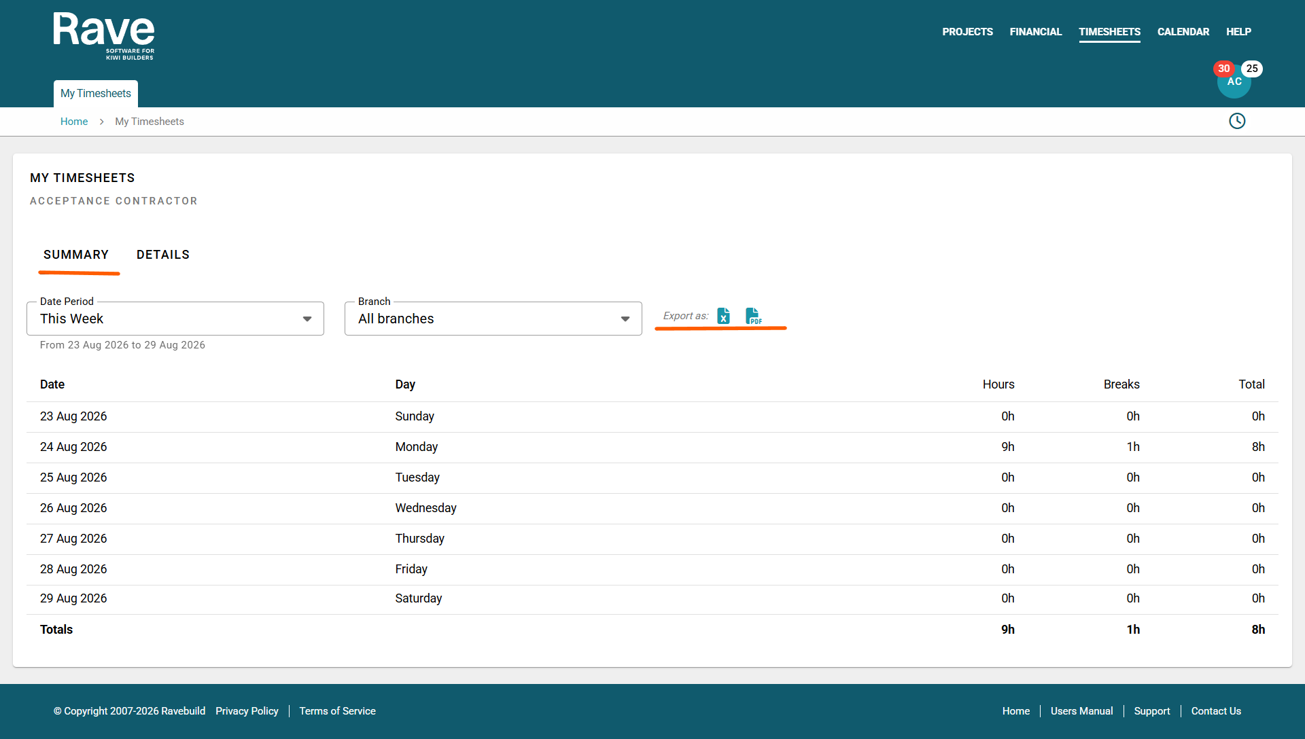1305x739 pixels.
Task: Open the clock timer icon
Action: [x=1237, y=121]
